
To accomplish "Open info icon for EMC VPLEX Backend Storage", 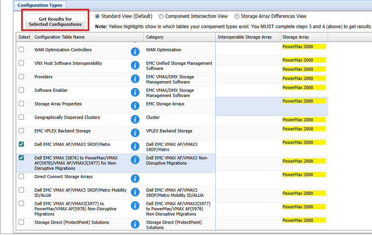I will 135,133.
